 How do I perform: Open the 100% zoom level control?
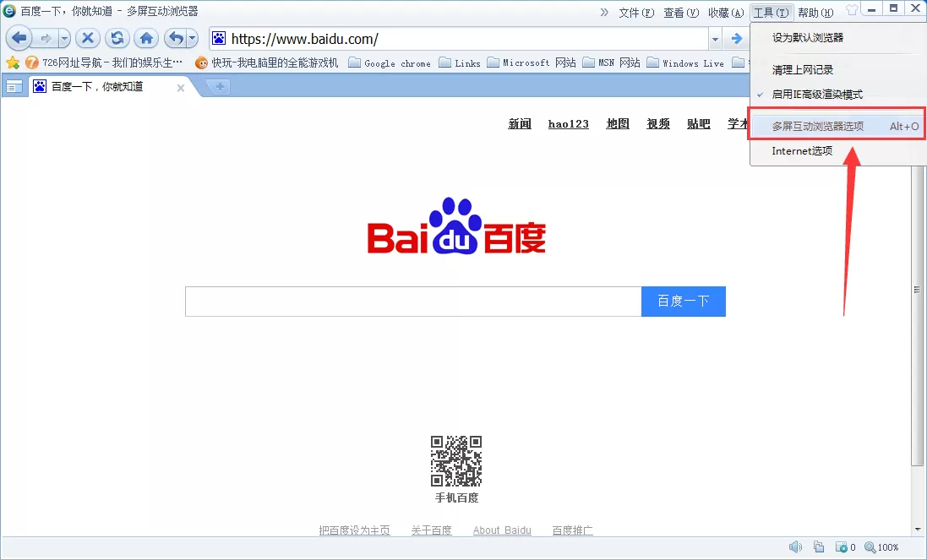pos(881,547)
